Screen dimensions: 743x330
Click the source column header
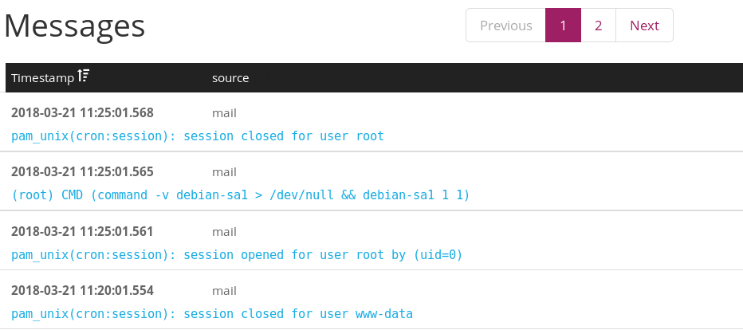point(230,78)
